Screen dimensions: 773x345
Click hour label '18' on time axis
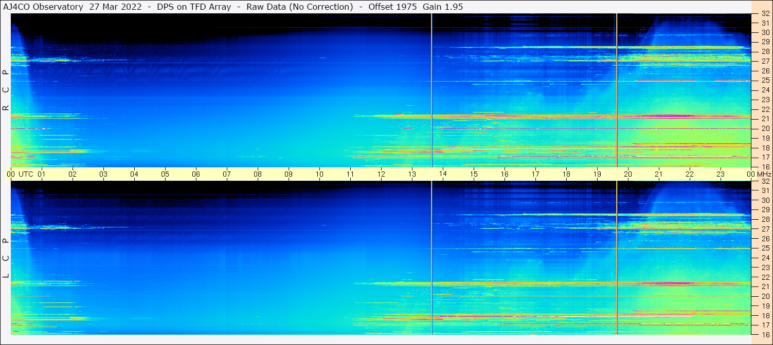566,174
